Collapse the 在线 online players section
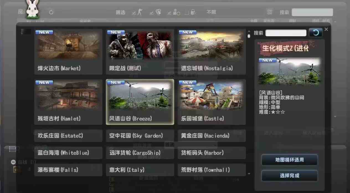This screenshot has height=193, width=350. pyautogui.click(x=12, y=162)
